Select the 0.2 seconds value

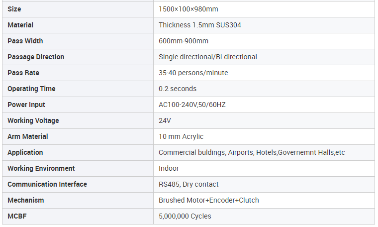[x=178, y=89]
